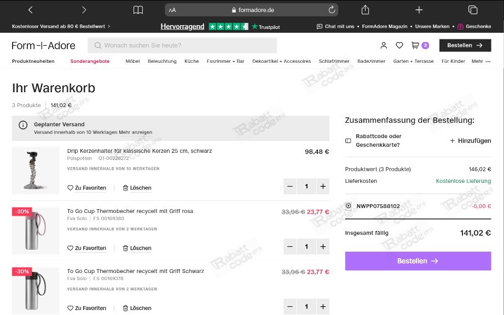Click Drip Kerzenhalter quantity field

click(x=306, y=186)
